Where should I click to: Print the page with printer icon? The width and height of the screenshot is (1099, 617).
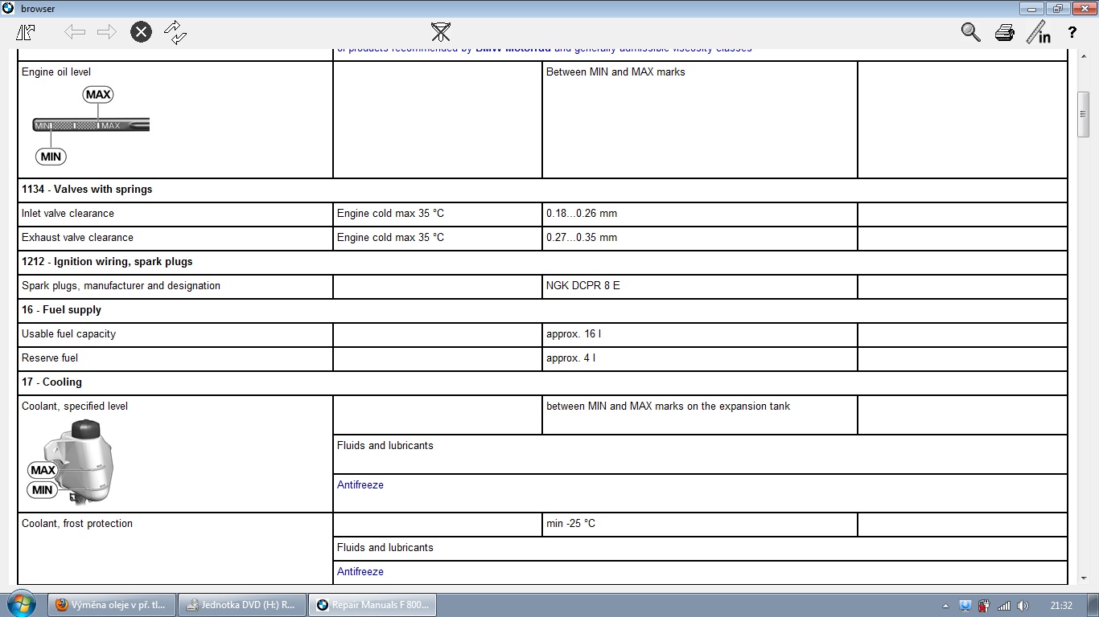[x=1004, y=33]
